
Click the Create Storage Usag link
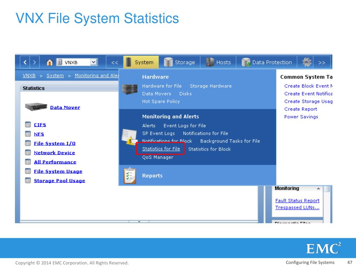[308, 102]
